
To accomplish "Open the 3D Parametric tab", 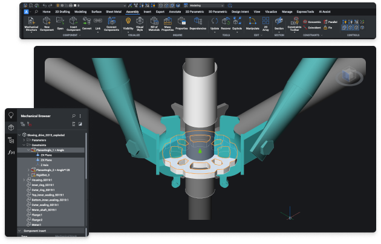I will click(218, 11).
